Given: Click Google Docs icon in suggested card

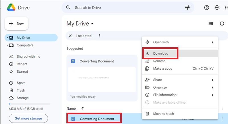Looking at the screenshot, I should click(x=73, y=61).
